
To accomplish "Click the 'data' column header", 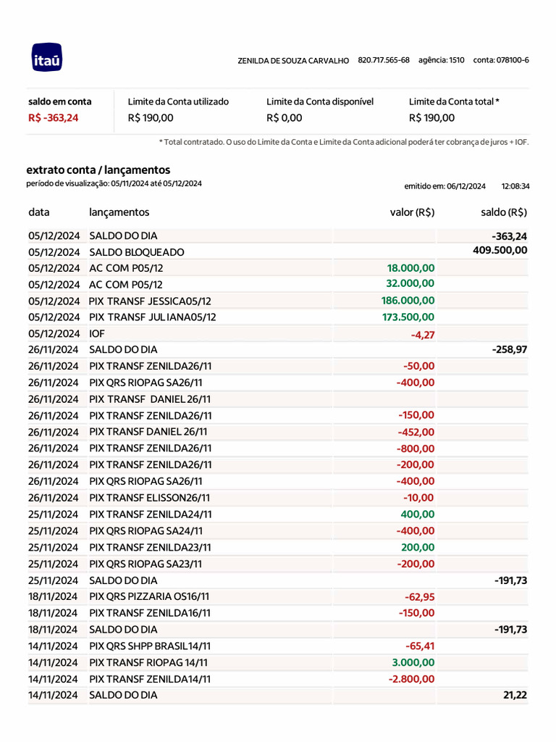I will click(39, 212).
